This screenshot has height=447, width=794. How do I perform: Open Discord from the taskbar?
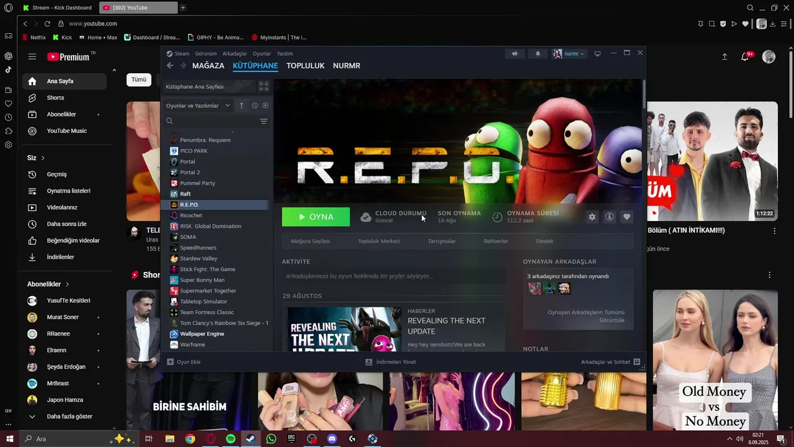pos(332,439)
